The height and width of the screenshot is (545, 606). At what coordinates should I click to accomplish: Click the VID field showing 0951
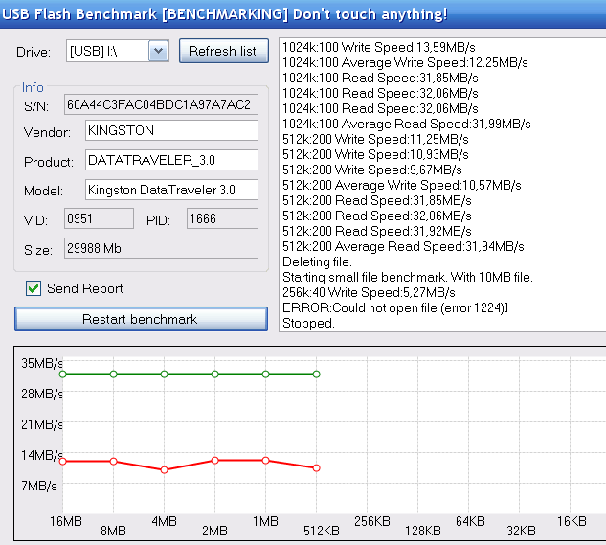(99, 219)
